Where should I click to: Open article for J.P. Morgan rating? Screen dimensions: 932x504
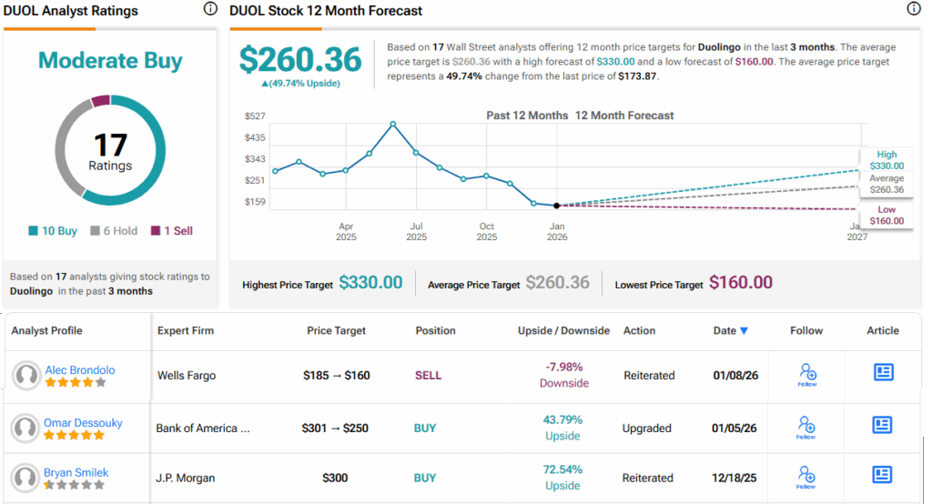(x=882, y=475)
